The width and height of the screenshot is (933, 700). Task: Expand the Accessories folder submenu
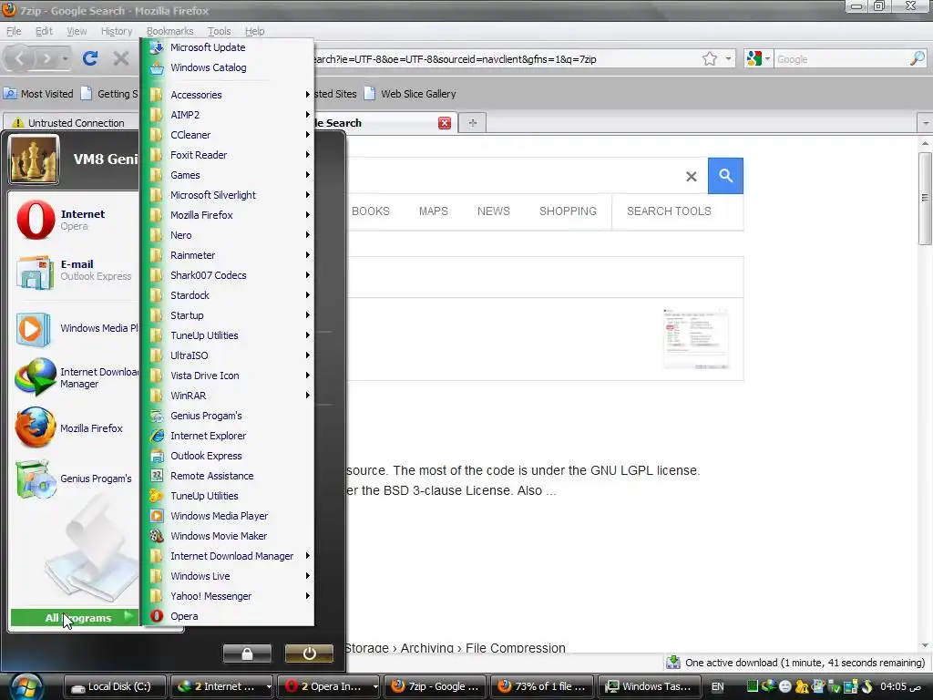(x=227, y=95)
